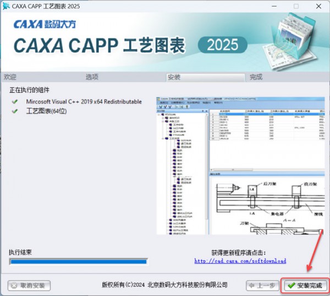This screenshot has height=296, width=330.
Task: Select the 完成 step tab
Action: pos(256,77)
